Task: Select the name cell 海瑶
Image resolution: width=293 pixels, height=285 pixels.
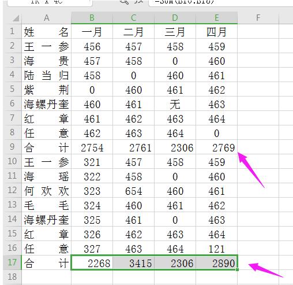Action: tap(46, 176)
